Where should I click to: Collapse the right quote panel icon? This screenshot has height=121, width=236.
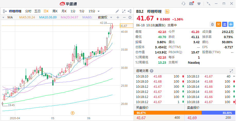pos(129,11)
